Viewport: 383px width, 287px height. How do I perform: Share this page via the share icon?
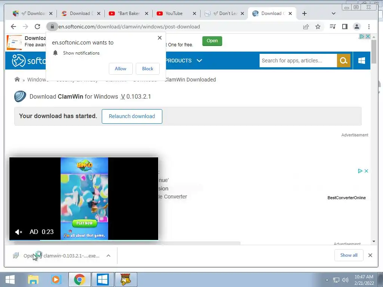(x=306, y=27)
